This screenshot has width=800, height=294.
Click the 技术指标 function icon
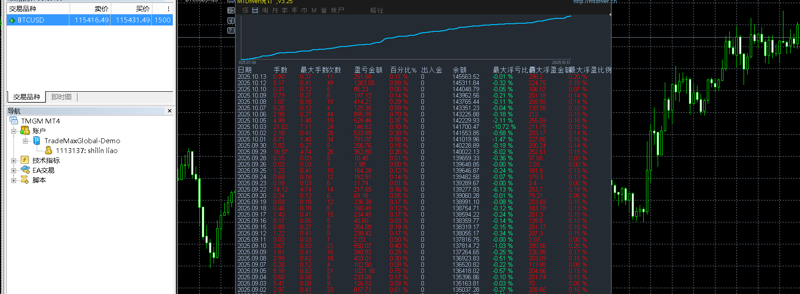(25, 160)
